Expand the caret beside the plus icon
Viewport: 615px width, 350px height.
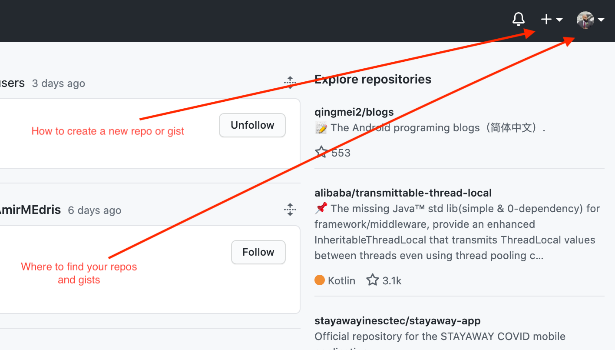[x=559, y=20]
